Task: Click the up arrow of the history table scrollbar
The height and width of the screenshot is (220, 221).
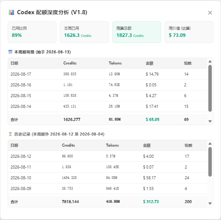Action: click(x=210, y=144)
